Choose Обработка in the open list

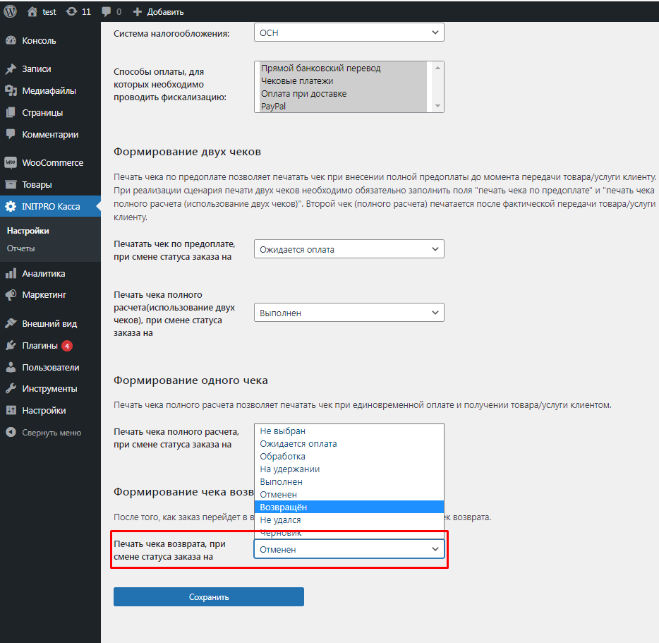[349, 456]
